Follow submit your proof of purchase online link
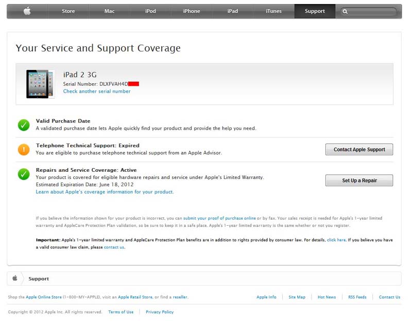 click(x=219, y=218)
